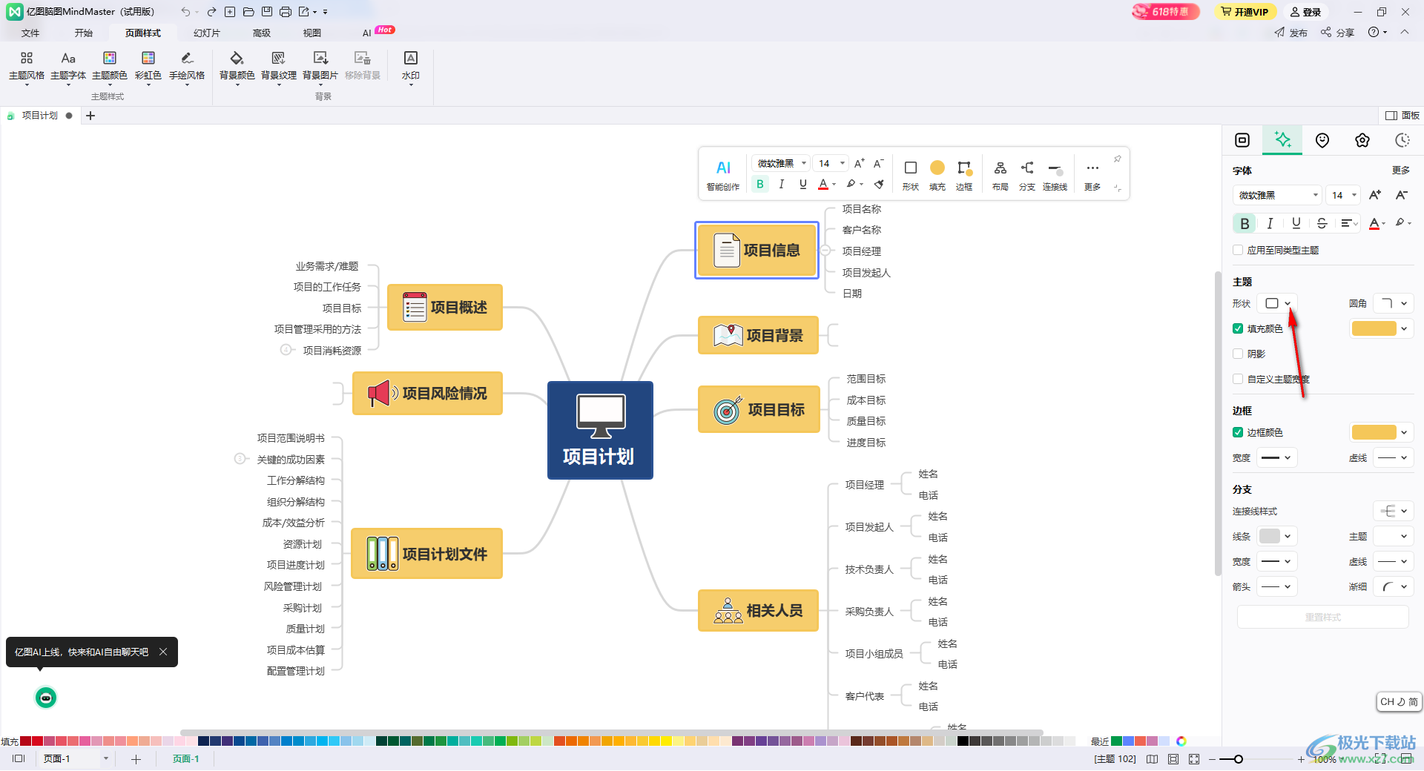Uncheck the 填充颜色 checkbox
The height and width of the screenshot is (771, 1424).
tap(1238, 328)
